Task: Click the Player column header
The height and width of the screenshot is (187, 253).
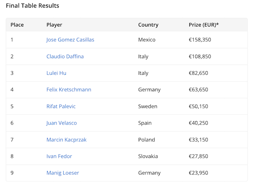Action: [x=54, y=25]
